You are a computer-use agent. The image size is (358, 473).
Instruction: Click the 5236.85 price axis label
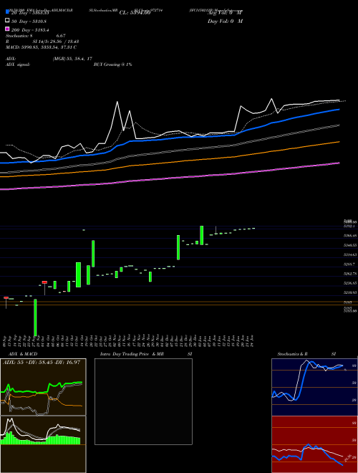(x=350, y=283)
